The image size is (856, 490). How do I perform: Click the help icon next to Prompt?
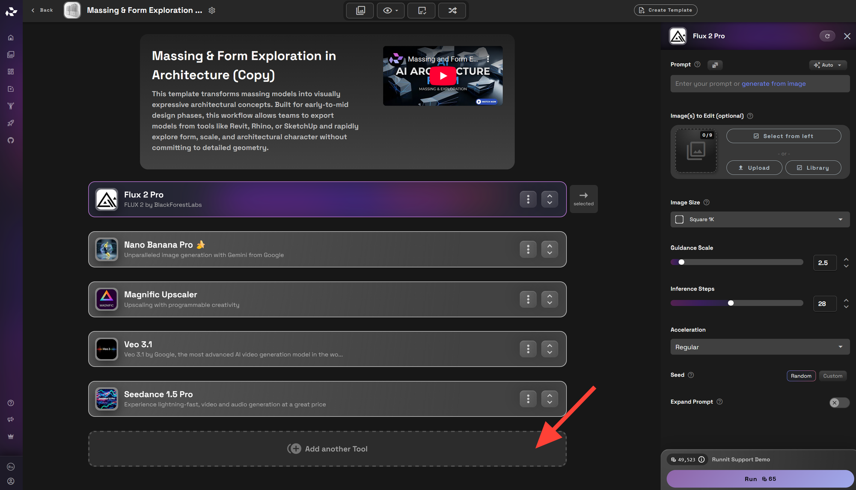click(697, 65)
